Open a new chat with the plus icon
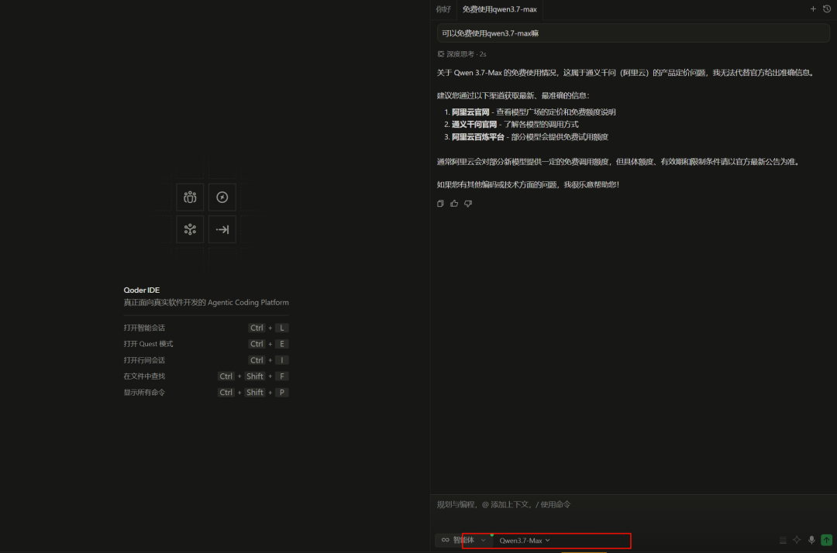Screen dimensions: 837x553 pos(813,9)
